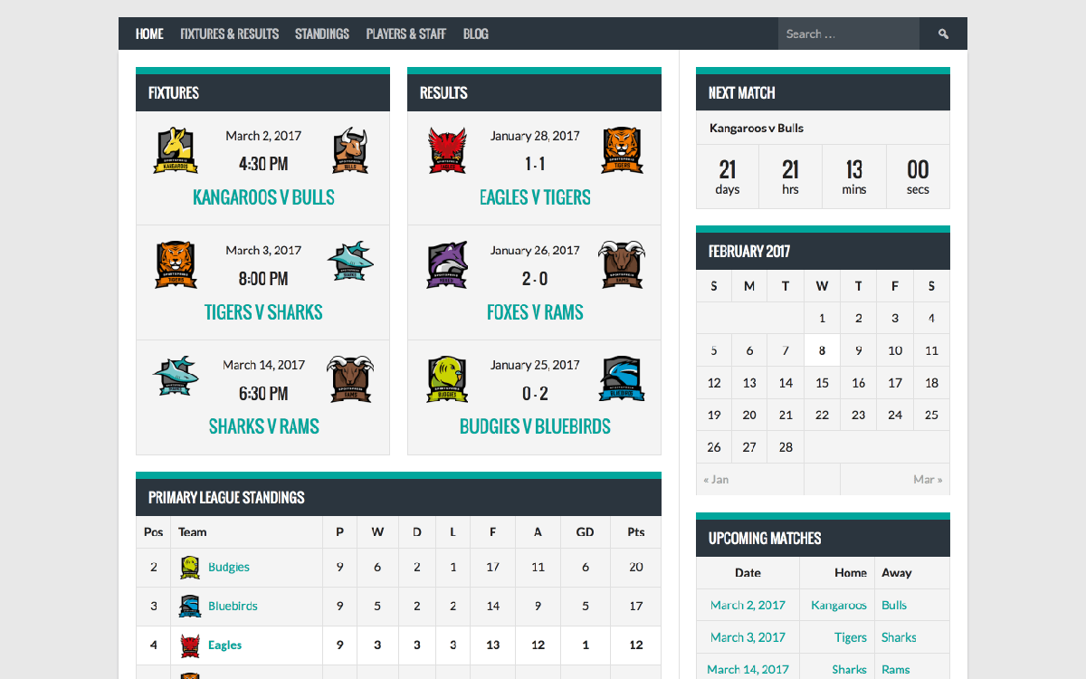Click the Foxes logo in Results

(446, 265)
